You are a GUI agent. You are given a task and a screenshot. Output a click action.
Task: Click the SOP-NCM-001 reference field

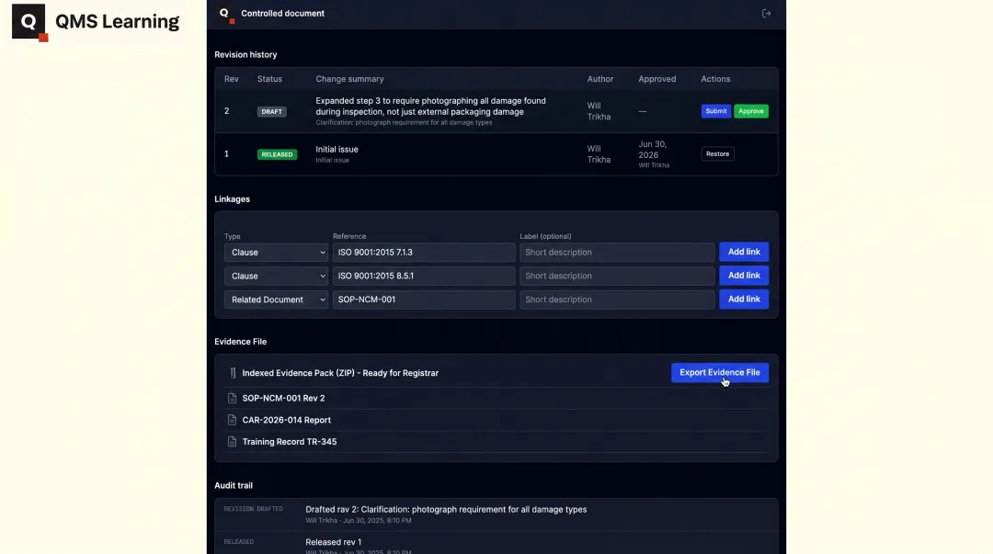click(x=424, y=300)
